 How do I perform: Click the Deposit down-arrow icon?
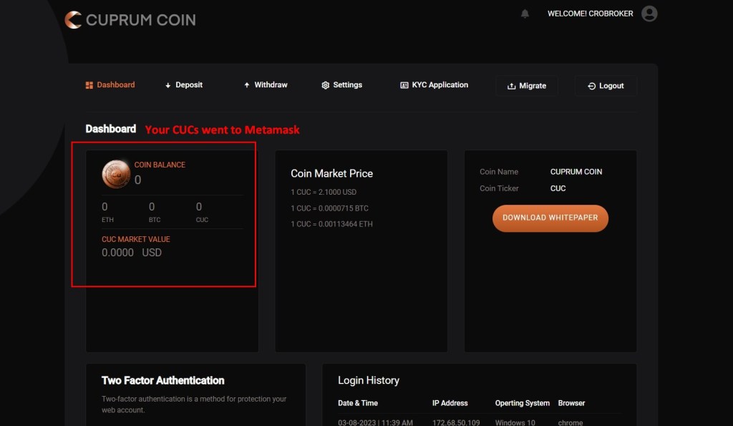click(168, 85)
